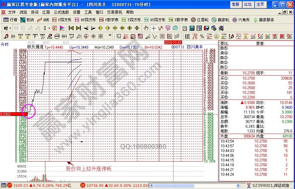Expand the drawing toolbar overflow chevron
The width and height of the screenshot is (295, 189).
[x=110, y=36]
